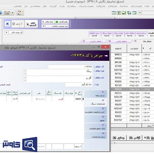The width and height of the screenshot is (154, 154).
Task: Sort by the کد سنگ column header
Action: coord(78,93)
